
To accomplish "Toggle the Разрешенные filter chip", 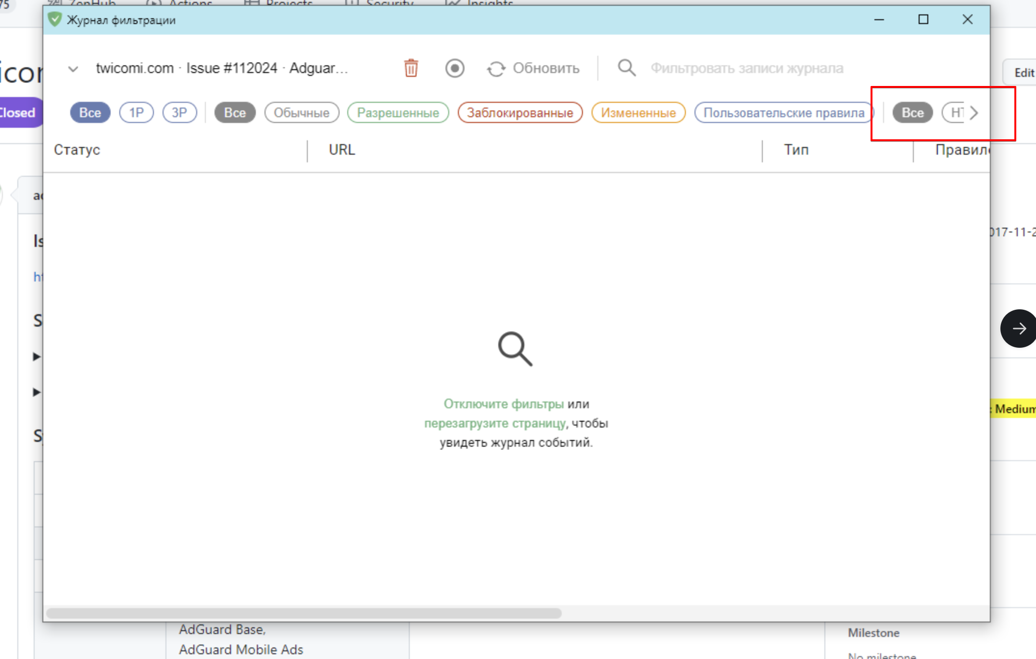I will (398, 112).
